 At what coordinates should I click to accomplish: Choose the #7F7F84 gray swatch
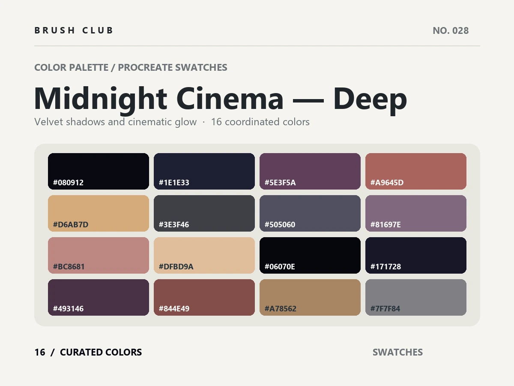click(x=416, y=297)
